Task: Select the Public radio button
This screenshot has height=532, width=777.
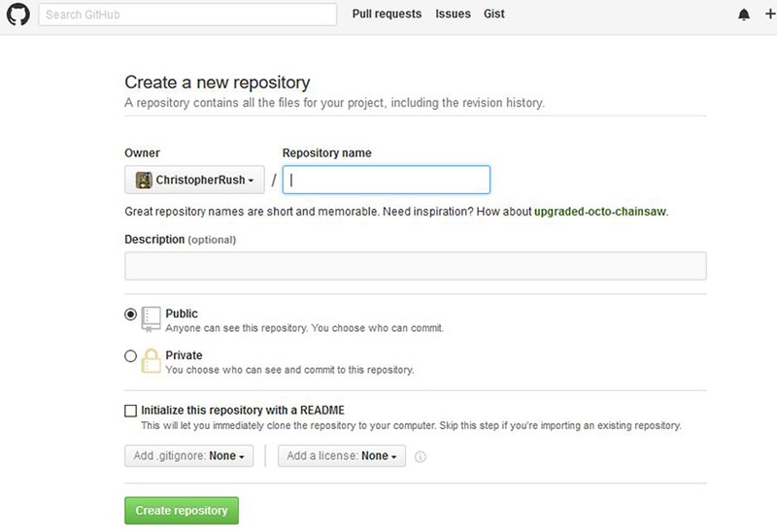Action: [131, 315]
